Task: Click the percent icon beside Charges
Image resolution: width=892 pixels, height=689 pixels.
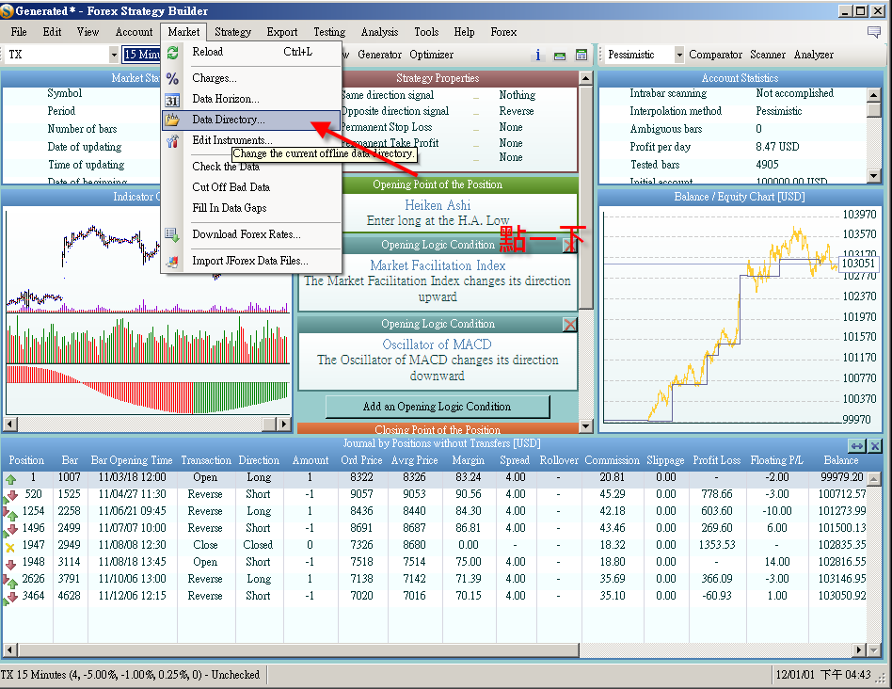Action: (x=172, y=78)
